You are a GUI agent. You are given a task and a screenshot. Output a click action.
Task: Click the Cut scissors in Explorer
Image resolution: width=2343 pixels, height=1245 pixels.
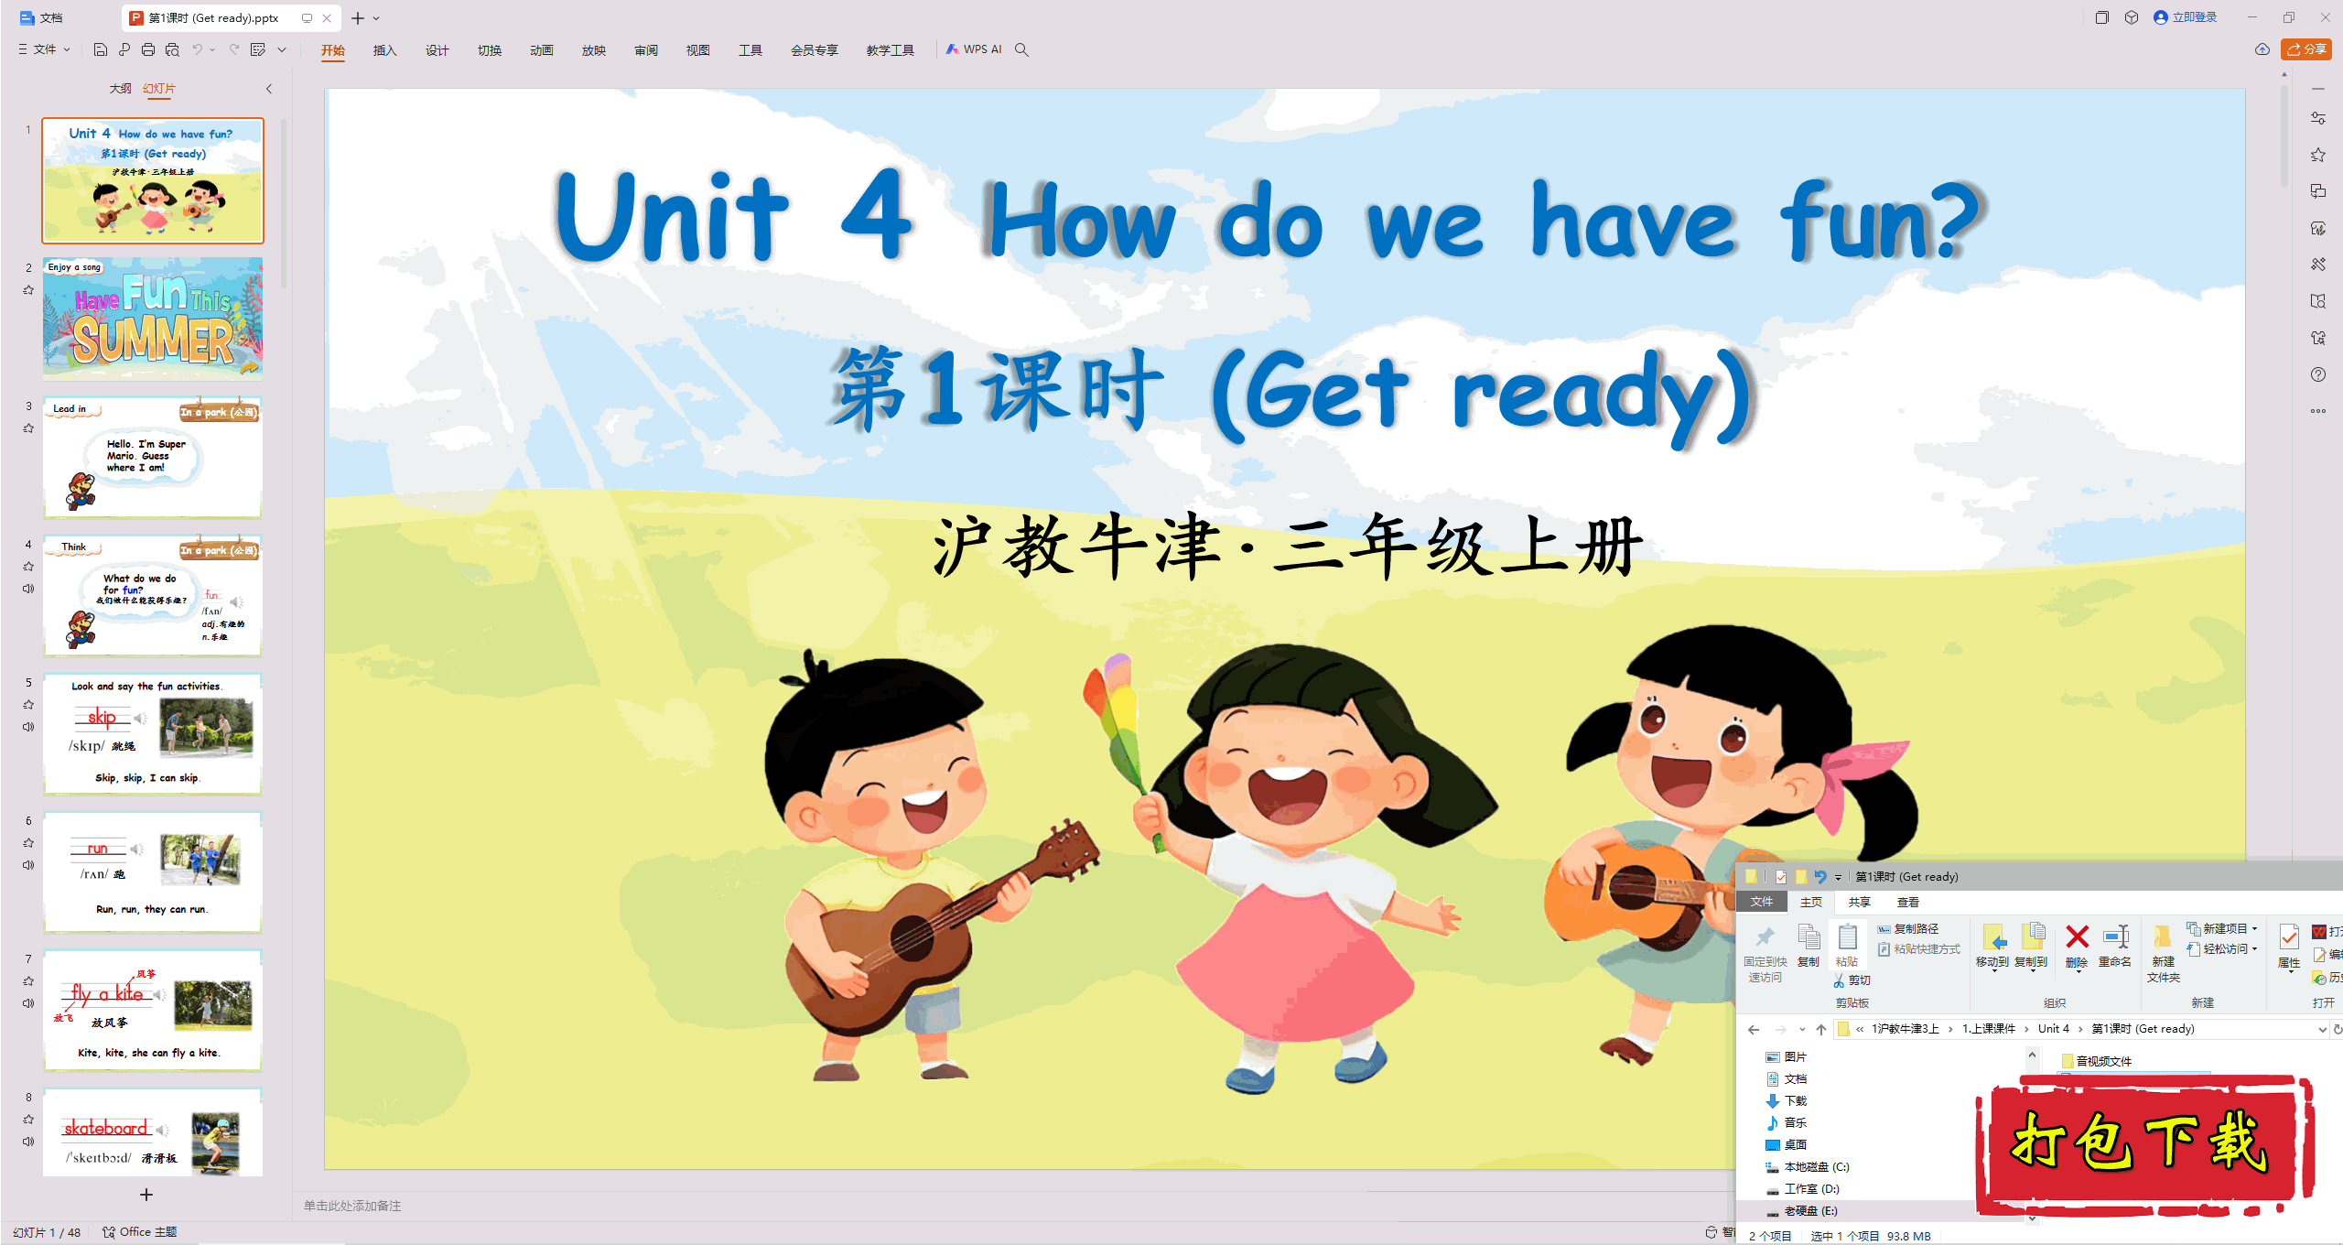point(1839,980)
